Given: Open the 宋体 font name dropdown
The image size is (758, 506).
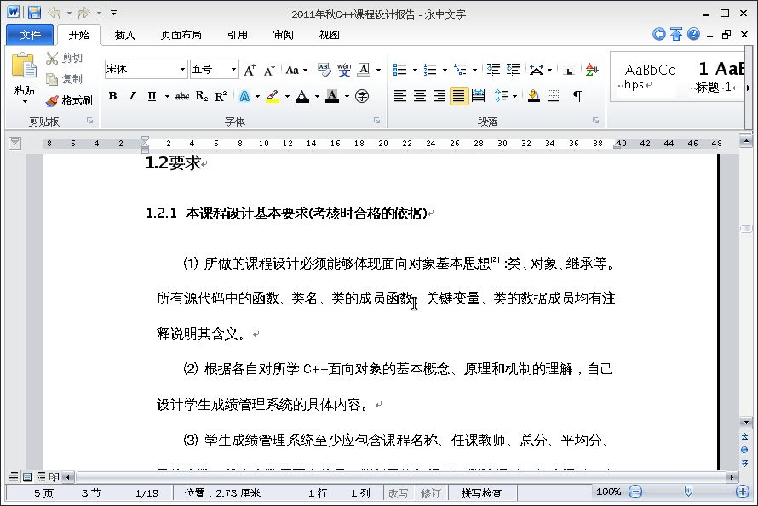Looking at the screenshot, I should (182, 70).
